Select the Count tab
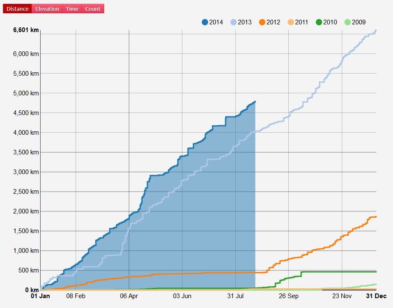Viewport: 393px width, 308px height. (x=93, y=9)
